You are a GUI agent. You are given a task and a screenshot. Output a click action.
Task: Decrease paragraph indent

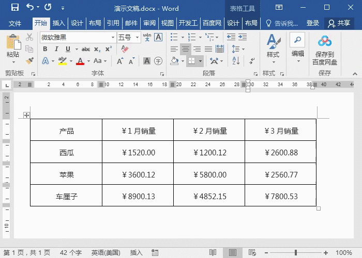(x=231, y=37)
